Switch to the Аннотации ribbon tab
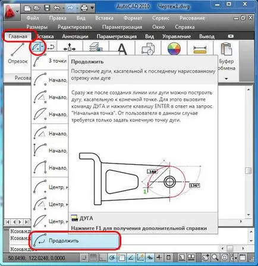The image size is (258, 266). 75,36
